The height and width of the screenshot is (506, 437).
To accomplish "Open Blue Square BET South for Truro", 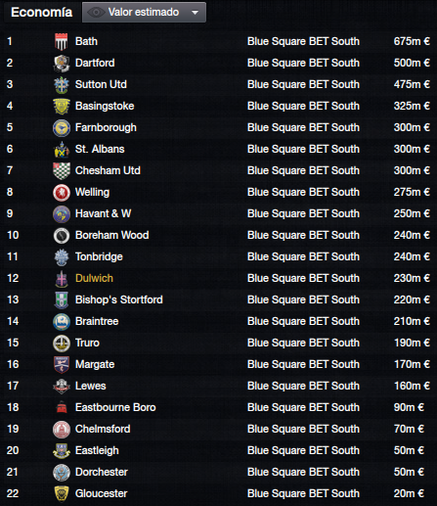I will (x=303, y=343).
